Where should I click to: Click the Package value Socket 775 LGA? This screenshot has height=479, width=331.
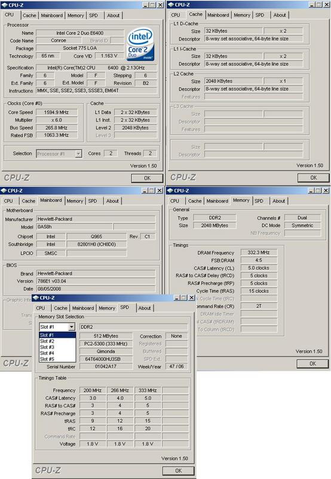coord(80,48)
